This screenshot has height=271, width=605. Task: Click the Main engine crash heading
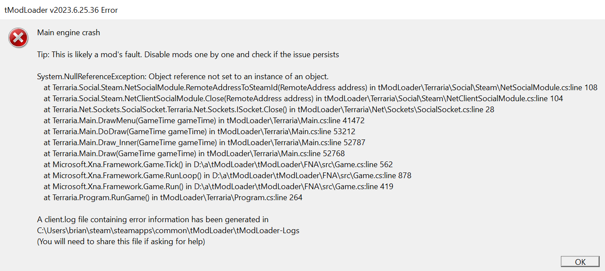click(68, 32)
